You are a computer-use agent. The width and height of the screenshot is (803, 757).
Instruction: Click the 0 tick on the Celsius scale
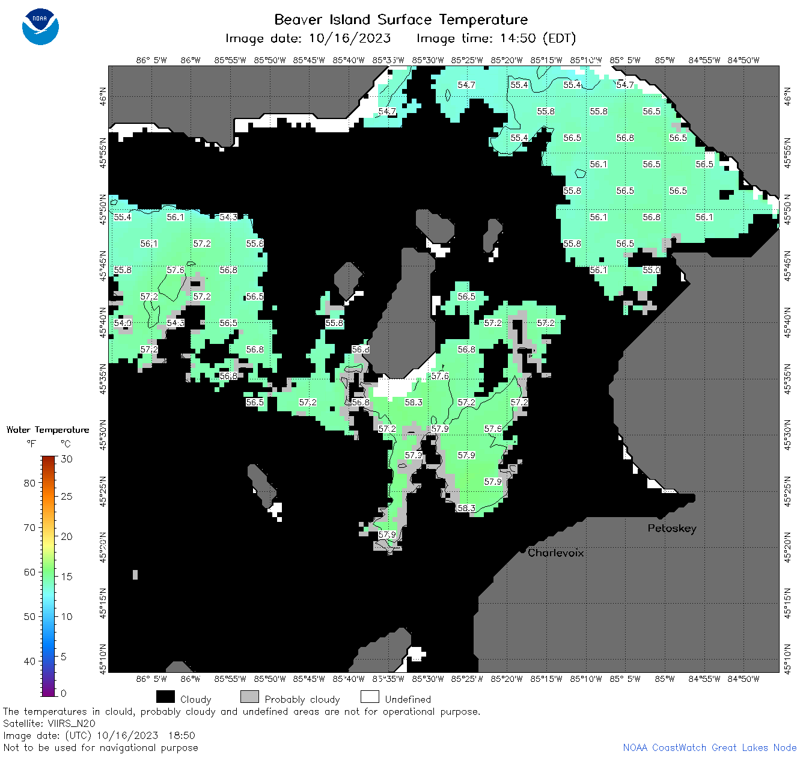point(64,693)
